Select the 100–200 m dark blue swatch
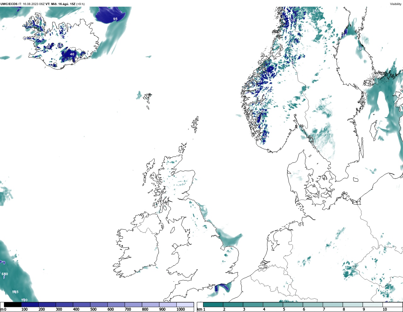Image resolution: width=403 pixels, height=312 pixels. click(x=30, y=305)
